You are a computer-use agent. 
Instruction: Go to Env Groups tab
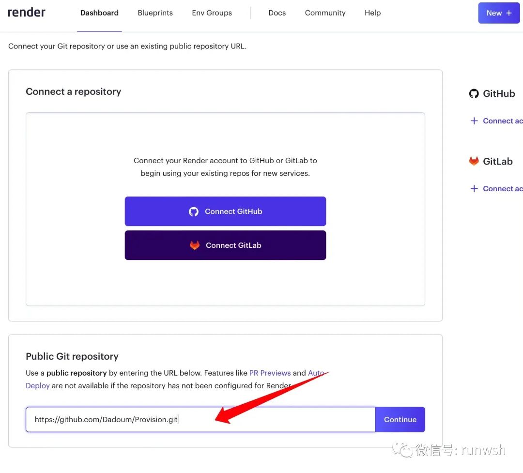coord(212,13)
